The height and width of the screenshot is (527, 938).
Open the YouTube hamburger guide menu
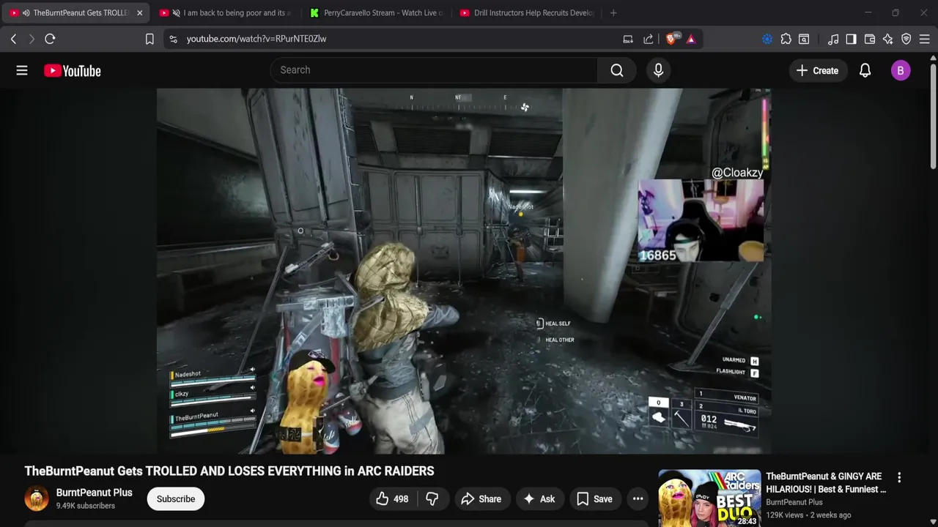click(x=22, y=70)
